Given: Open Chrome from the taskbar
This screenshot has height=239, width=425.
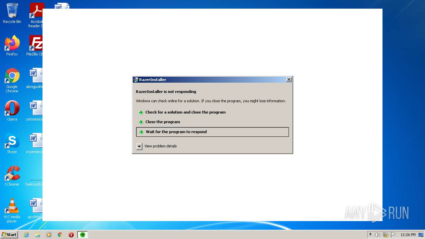Looking at the screenshot, I should [x=60, y=235].
